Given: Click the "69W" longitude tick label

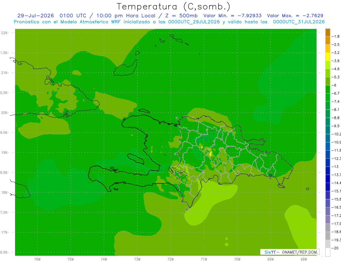Looking at the screenshot, I should click(271, 259).
